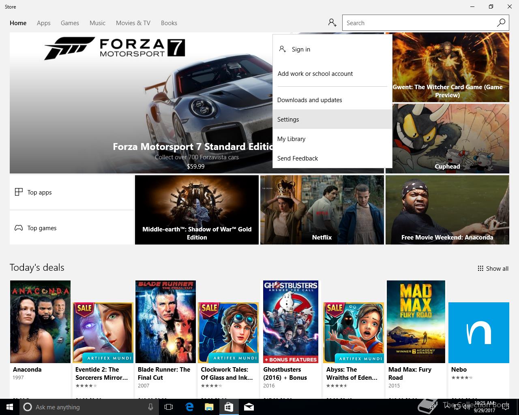This screenshot has width=519, height=415.
Task: Switch to the Books tab
Action: pyautogui.click(x=169, y=23)
